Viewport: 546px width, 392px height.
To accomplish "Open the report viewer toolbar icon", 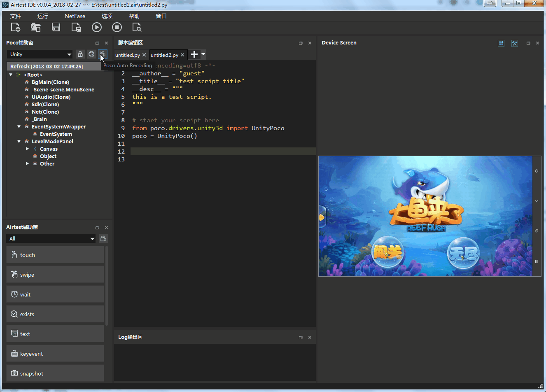I will pyautogui.click(x=137, y=27).
